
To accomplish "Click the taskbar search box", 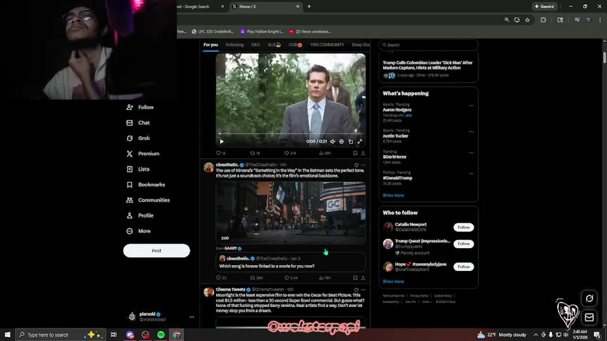I will click(60, 335).
